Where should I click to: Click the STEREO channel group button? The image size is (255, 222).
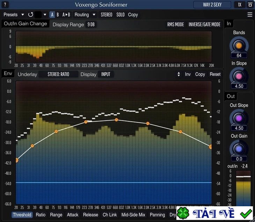click(106, 15)
